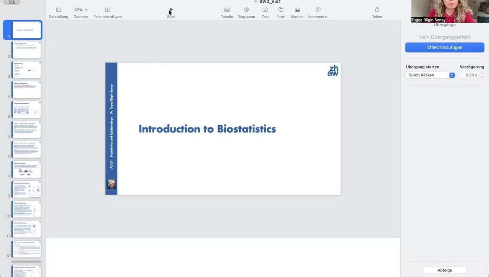
Task: Add a chart via Diagramm icon
Action: pyautogui.click(x=246, y=10)
